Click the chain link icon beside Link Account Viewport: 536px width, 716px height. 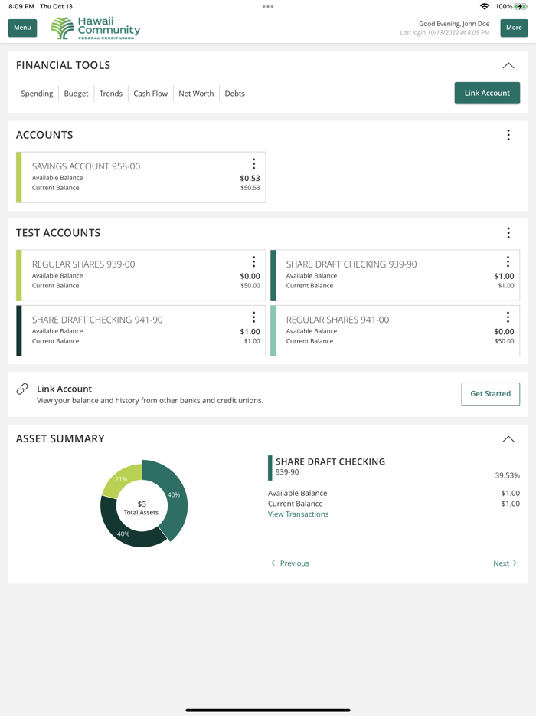pyautogui.click(x=22, y=389)
